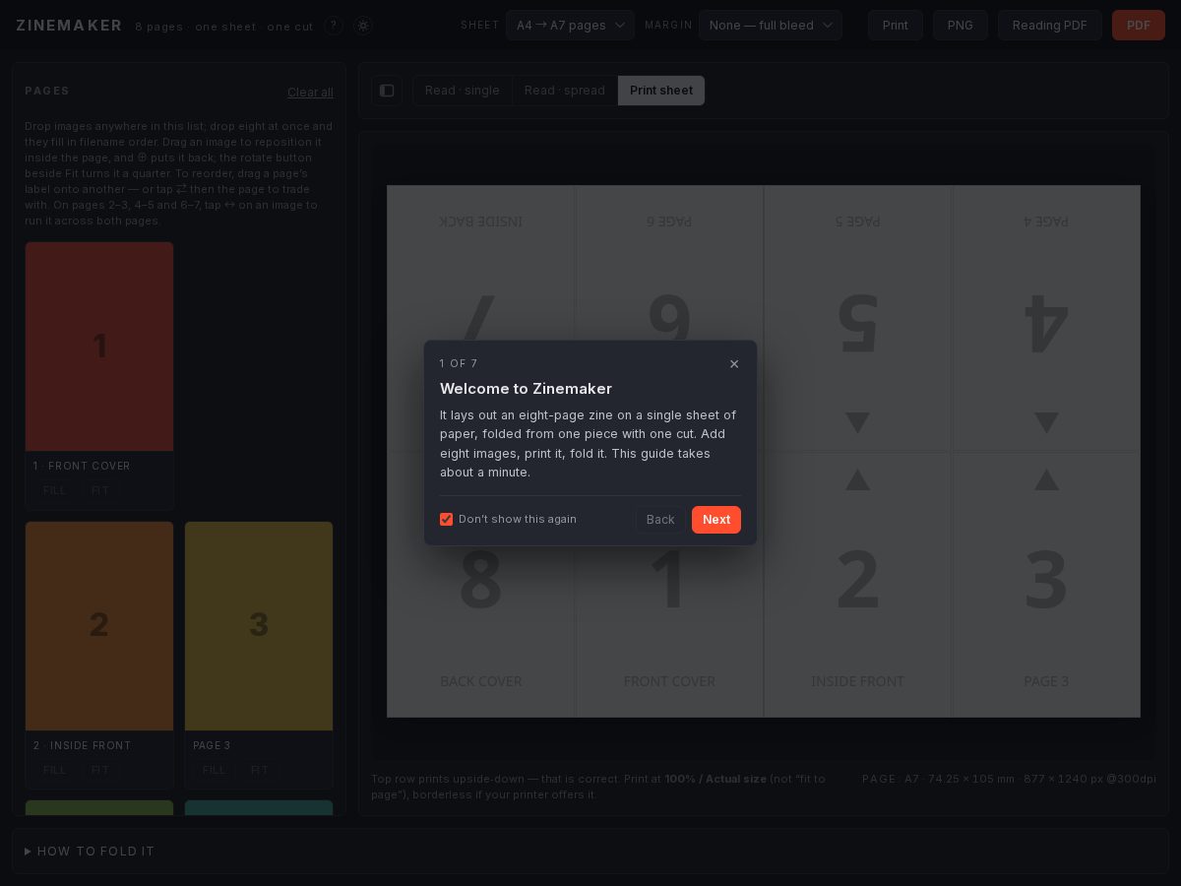Select page 1 red thumbnail
The height and width of the screenshot is (886, 1181).
click(99, 347)
